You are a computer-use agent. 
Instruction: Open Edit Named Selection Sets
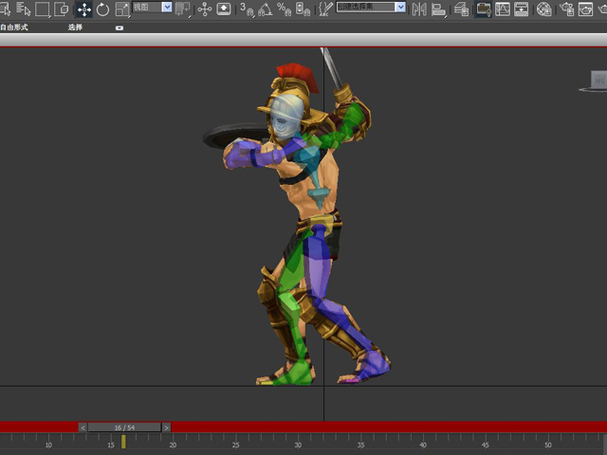325,9
